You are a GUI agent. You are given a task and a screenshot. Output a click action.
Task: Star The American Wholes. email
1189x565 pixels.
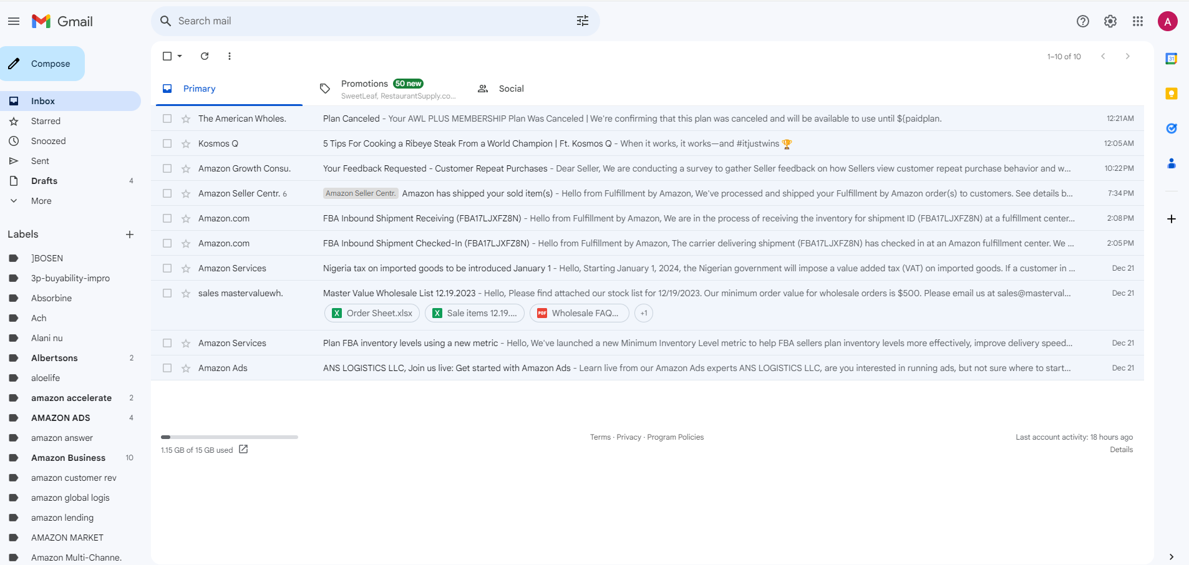point(186,118)
